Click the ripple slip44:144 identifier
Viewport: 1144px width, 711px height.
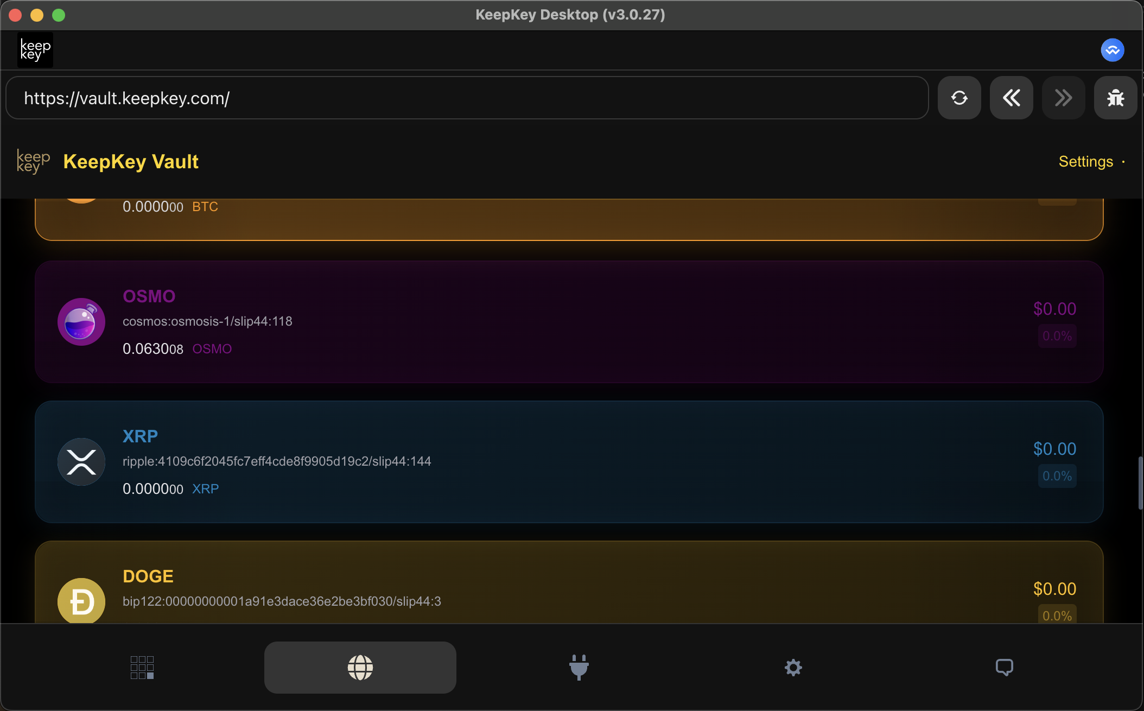(277, 461)
